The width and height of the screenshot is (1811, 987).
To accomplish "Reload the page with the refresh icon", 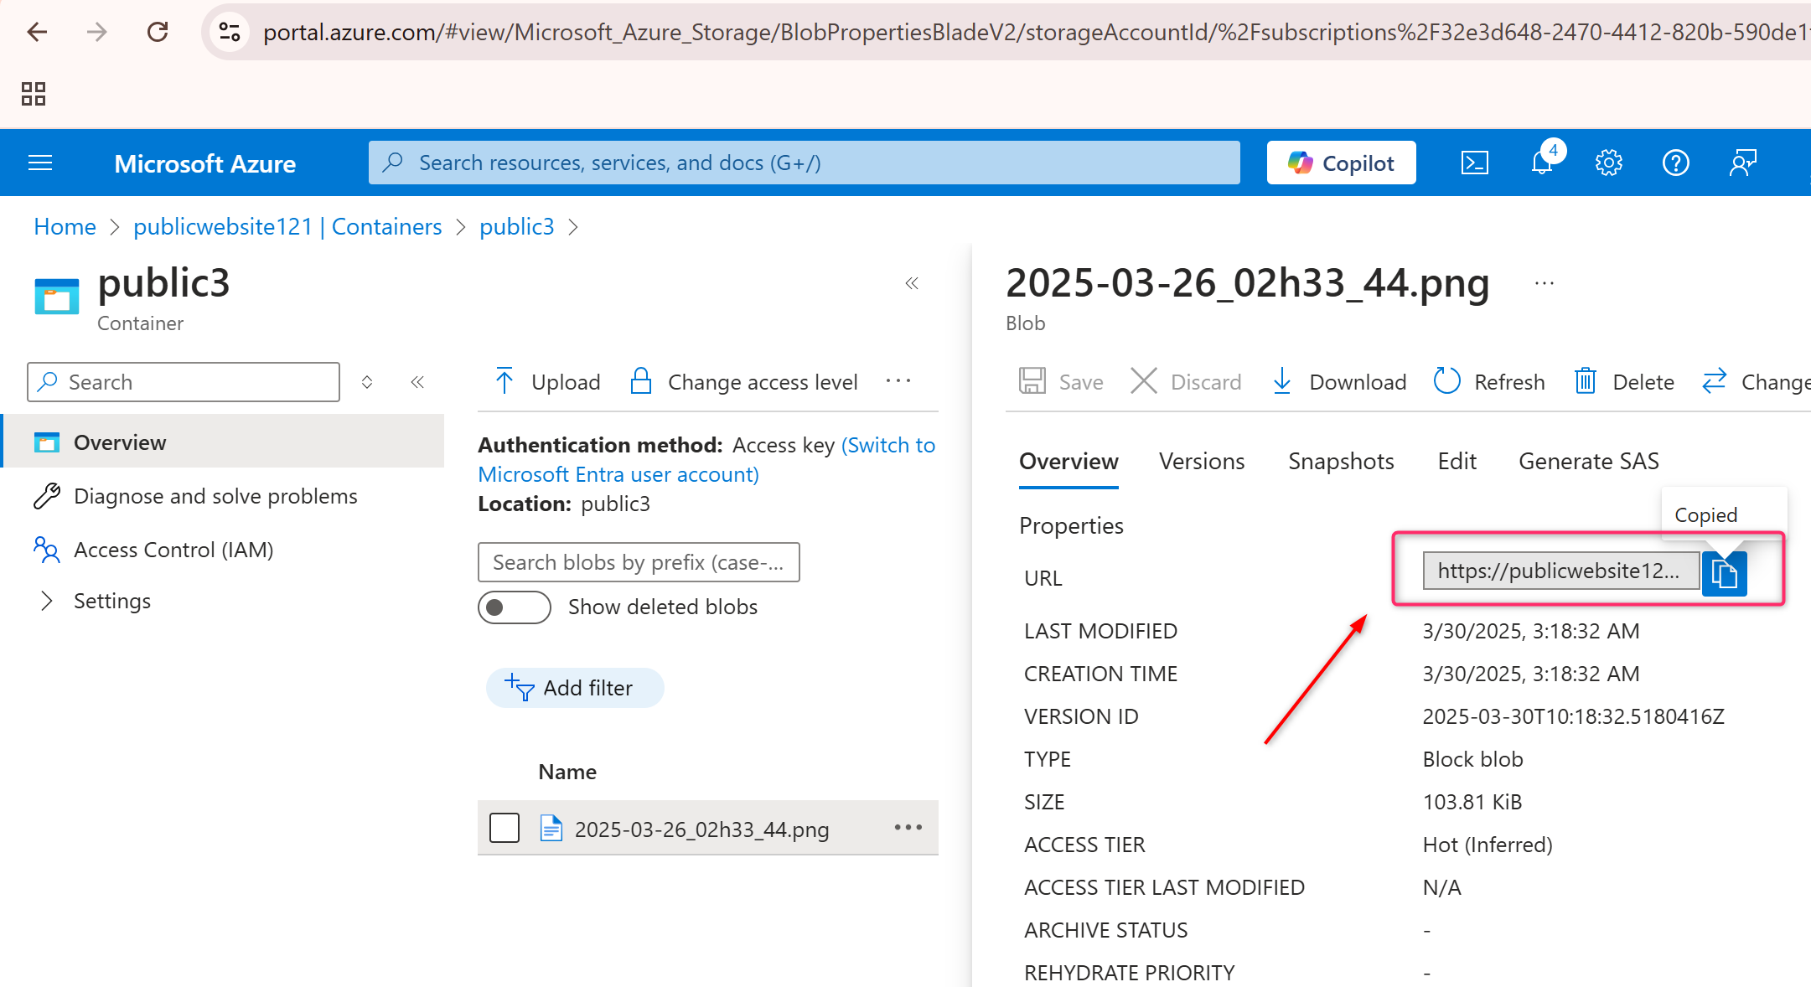I will tap(158, 32).
